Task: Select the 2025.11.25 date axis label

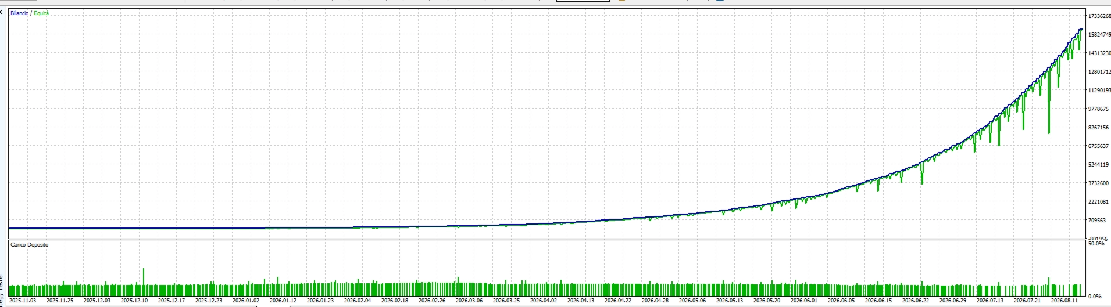Action: coord(60,301)
